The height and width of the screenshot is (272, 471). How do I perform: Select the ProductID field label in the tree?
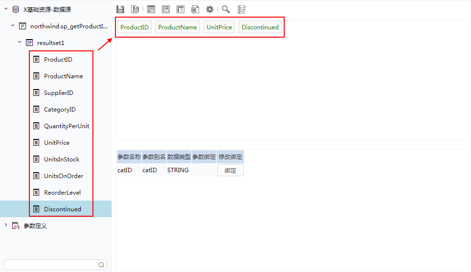point(58,60)
